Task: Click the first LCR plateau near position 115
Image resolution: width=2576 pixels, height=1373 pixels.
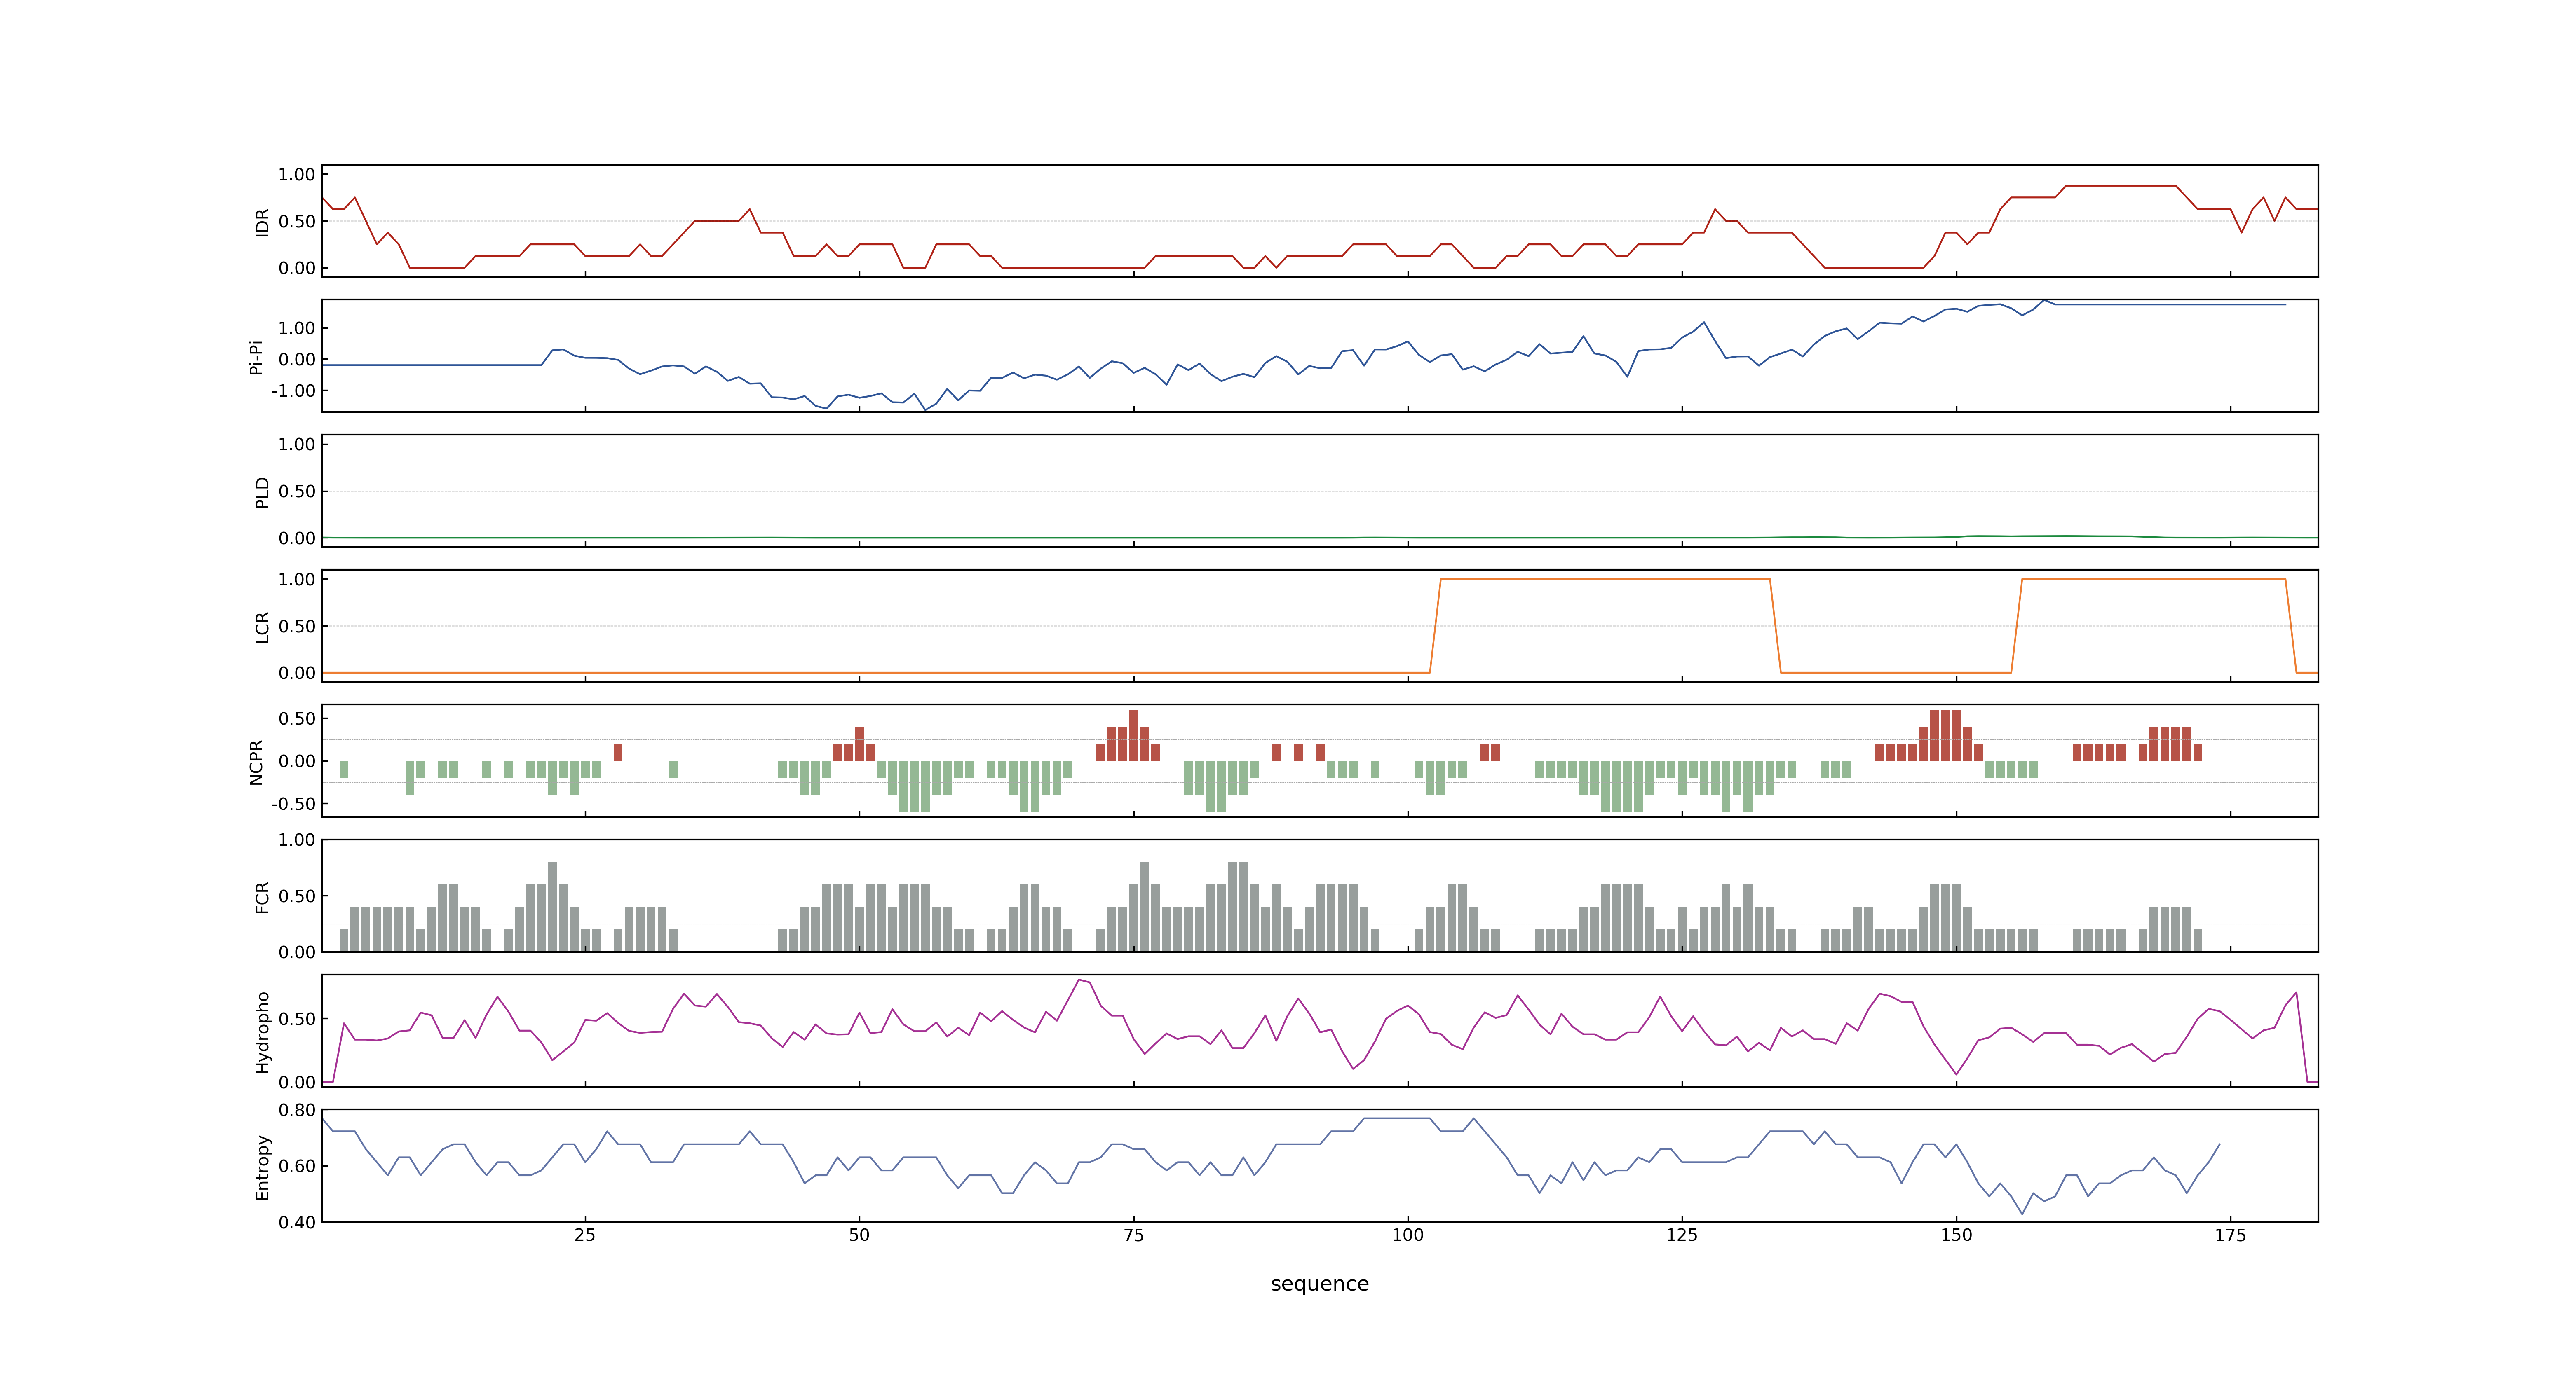Action: (1605, 579)
